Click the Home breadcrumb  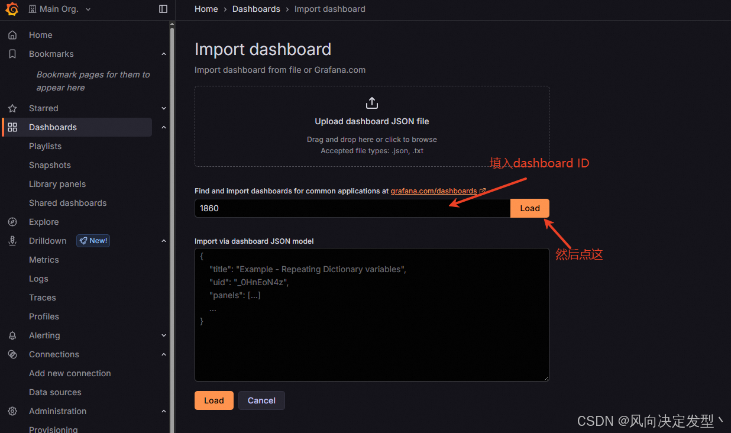[206, 9]
